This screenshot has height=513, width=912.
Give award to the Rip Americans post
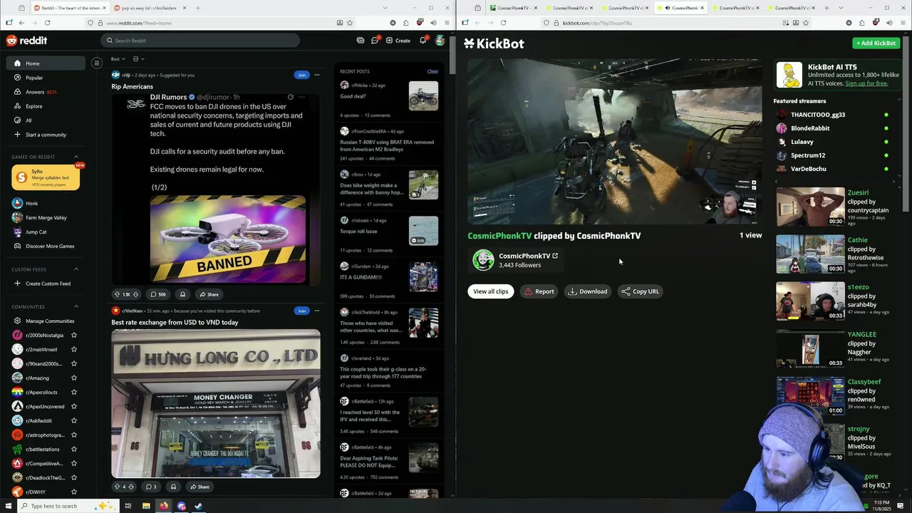[x=182, y=294]
